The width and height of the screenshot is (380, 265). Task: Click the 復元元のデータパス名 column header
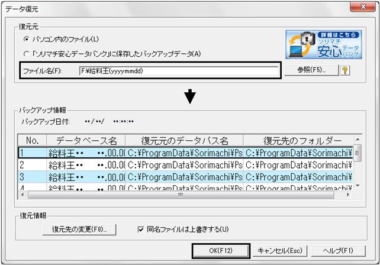pyautogui.click(x=185, y=141)
